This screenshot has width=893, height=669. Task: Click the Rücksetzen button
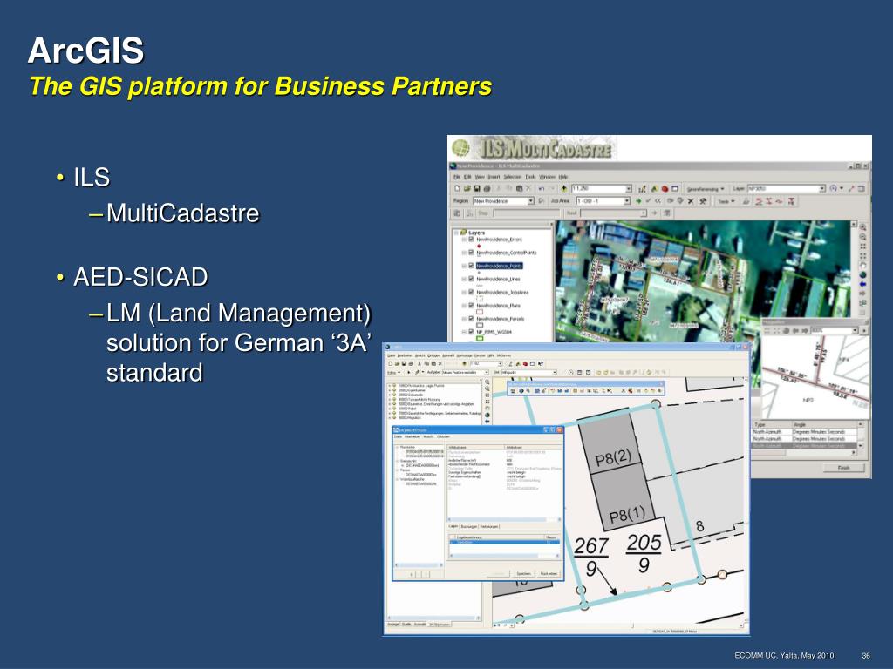[549, 573]
